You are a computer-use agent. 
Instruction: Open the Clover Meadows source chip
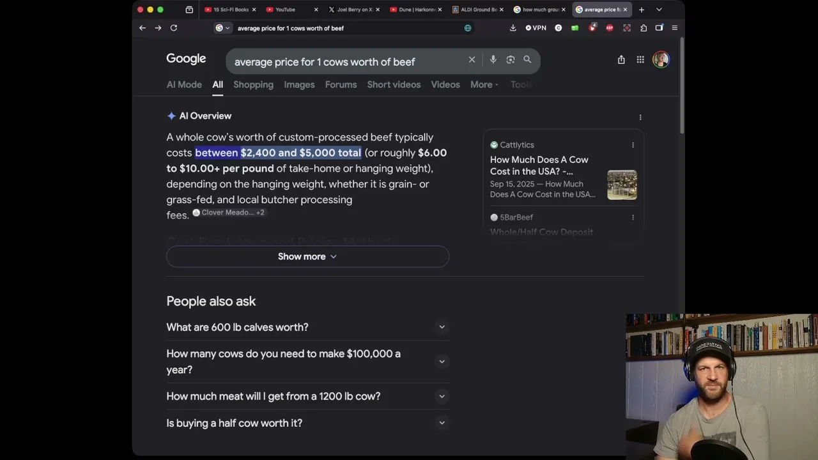tap(228, 213)
